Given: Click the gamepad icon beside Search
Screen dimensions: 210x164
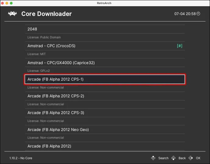Looking at the screenshot, I should point(153,158).
